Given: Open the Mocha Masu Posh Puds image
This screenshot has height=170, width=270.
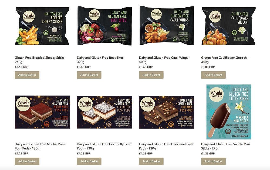Looking at the screenshot, I should [42, 112].
